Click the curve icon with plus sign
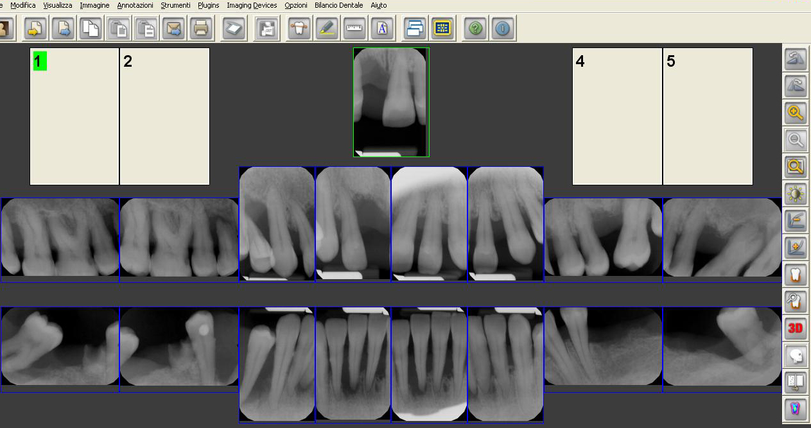This screenshot has height=428, width=811. point(796,248)
